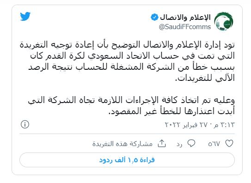The height and width of the screenshot is (183, 251).
Task: Click the ٥٦٧ likes count
Action: [x=214, y=144]
